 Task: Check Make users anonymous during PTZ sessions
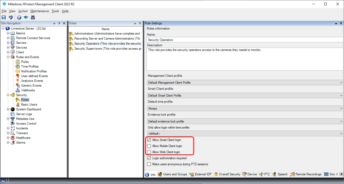click(x=149, y=164)
